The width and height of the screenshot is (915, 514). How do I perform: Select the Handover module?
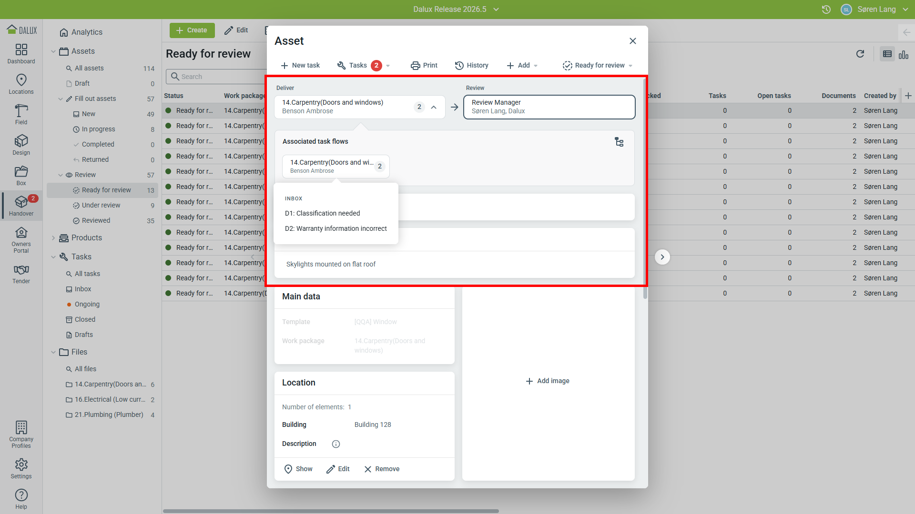point(21,206)
